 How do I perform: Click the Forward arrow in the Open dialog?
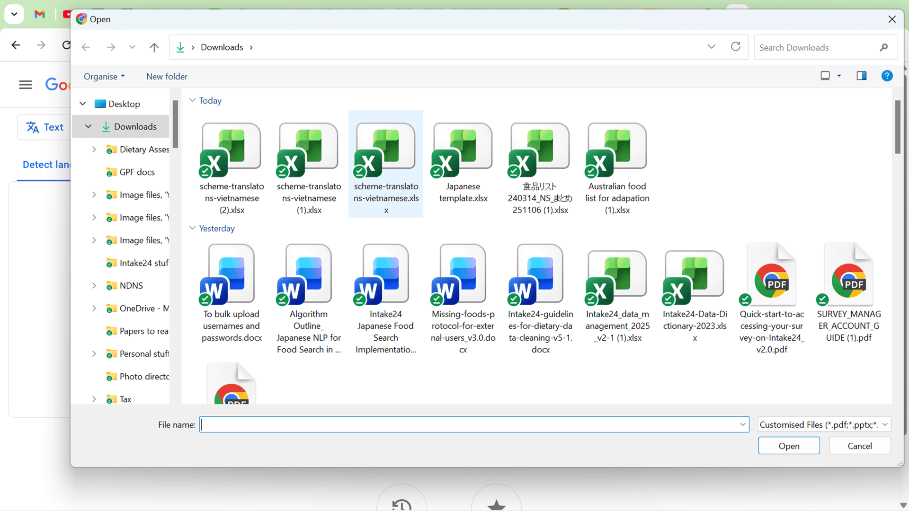(111, 47)
